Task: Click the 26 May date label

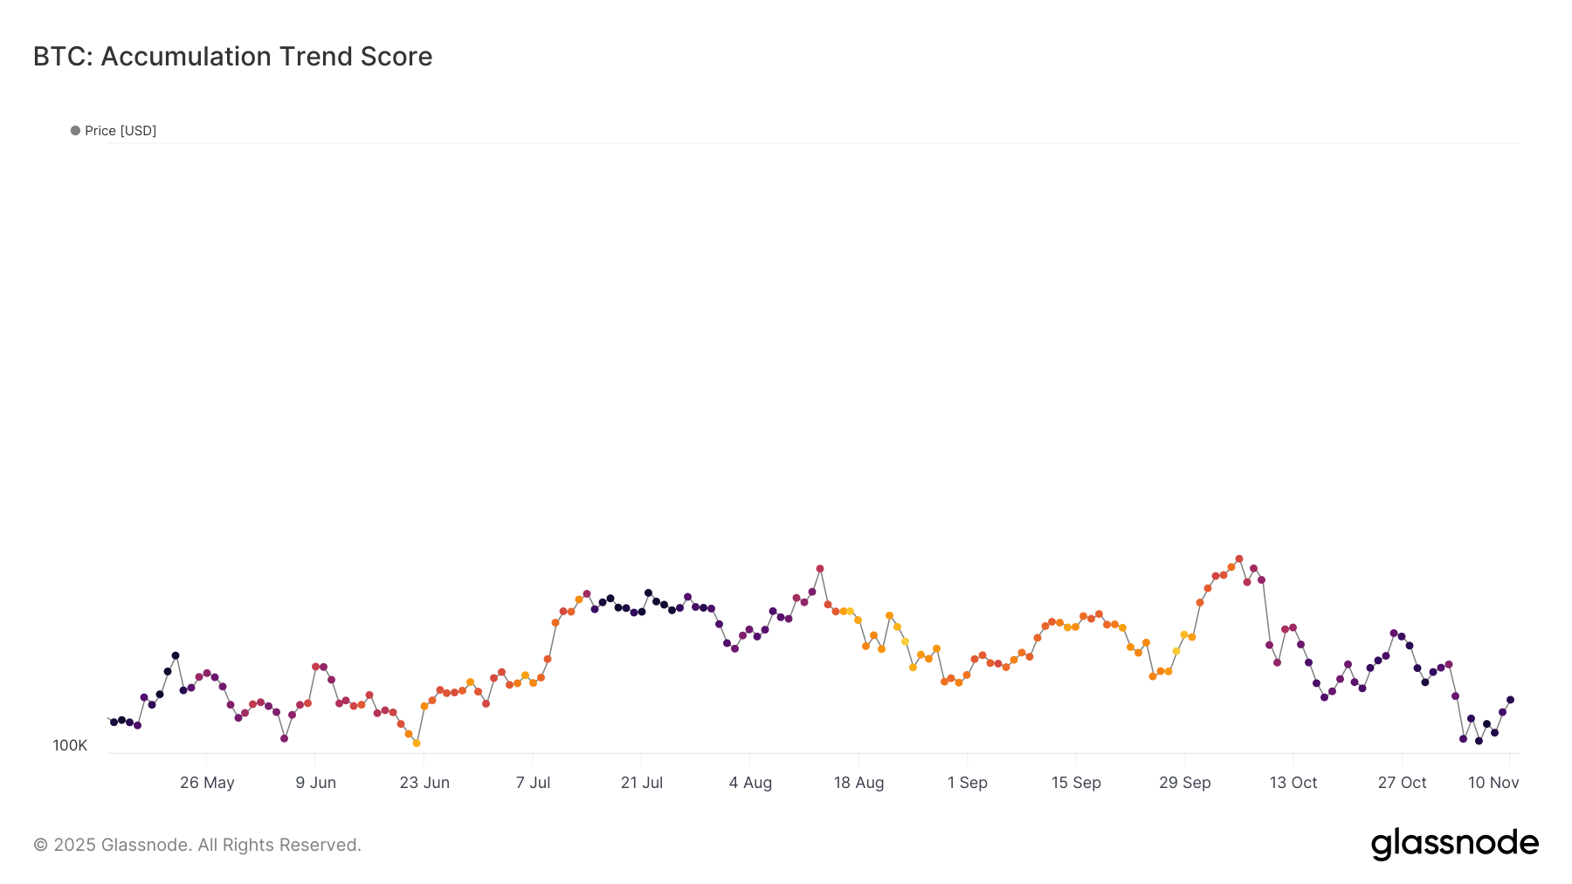Action: coord(207,783)
